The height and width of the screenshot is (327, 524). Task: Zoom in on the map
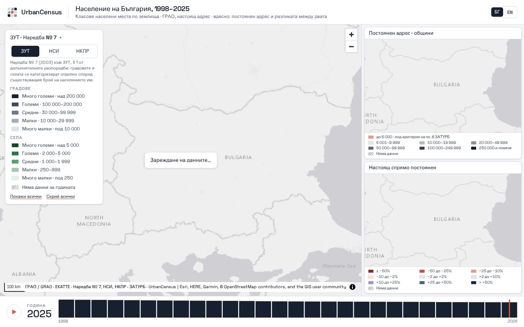(x=351, y=35)
